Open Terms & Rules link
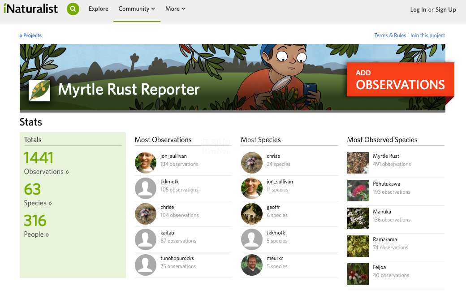 click(x=390, y=35)
